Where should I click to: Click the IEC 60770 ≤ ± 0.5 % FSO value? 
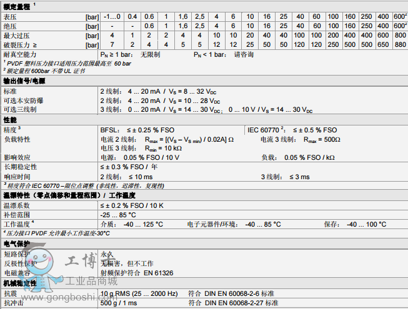292,130
